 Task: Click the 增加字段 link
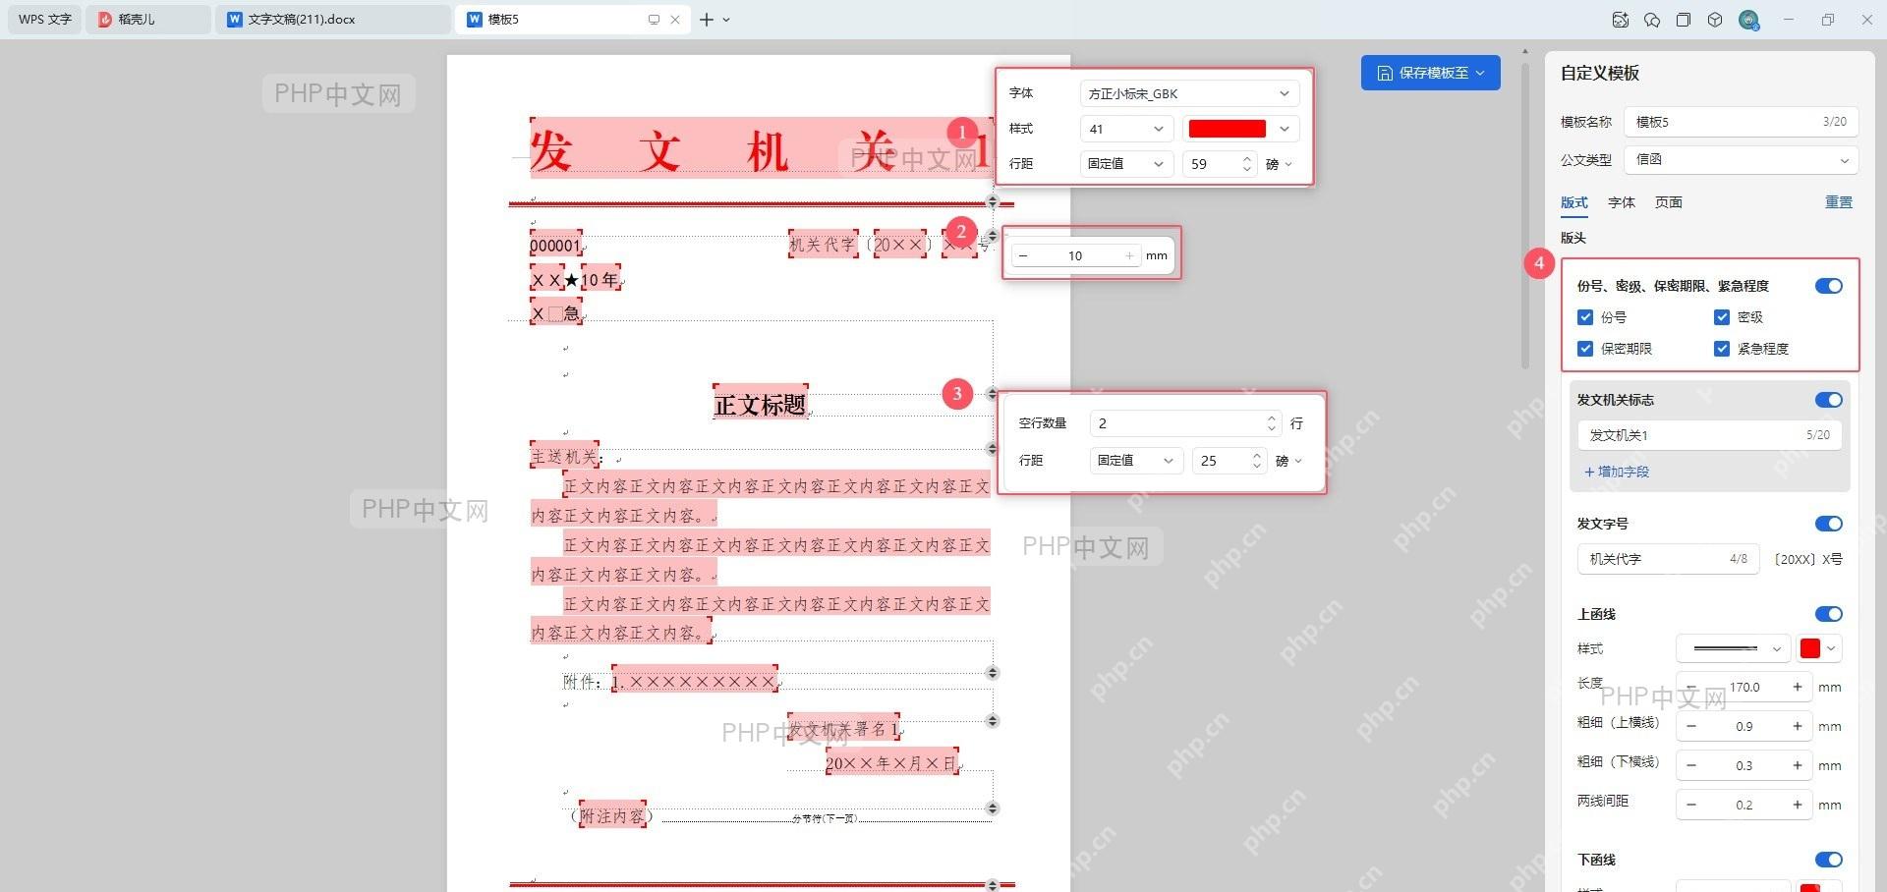tap(1617, 472)
